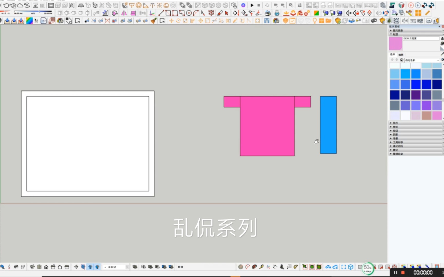Click the zoom extents icon in bottom toolbar
The width and height of the screenshot is (444, 277).
point(344,267)
